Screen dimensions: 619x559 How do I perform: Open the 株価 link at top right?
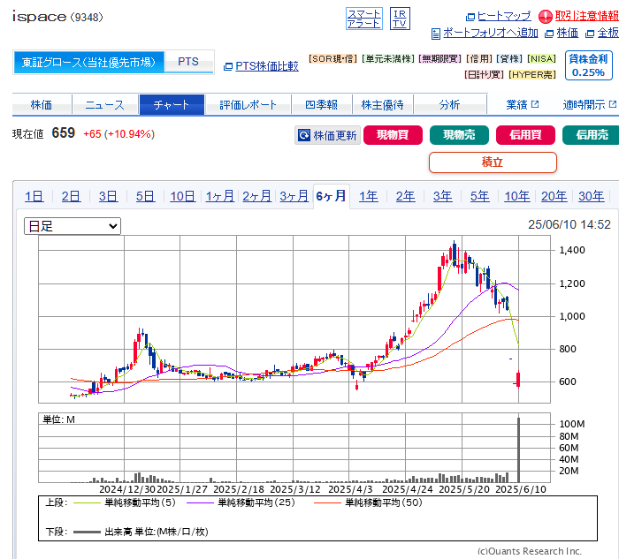(568, 33)
